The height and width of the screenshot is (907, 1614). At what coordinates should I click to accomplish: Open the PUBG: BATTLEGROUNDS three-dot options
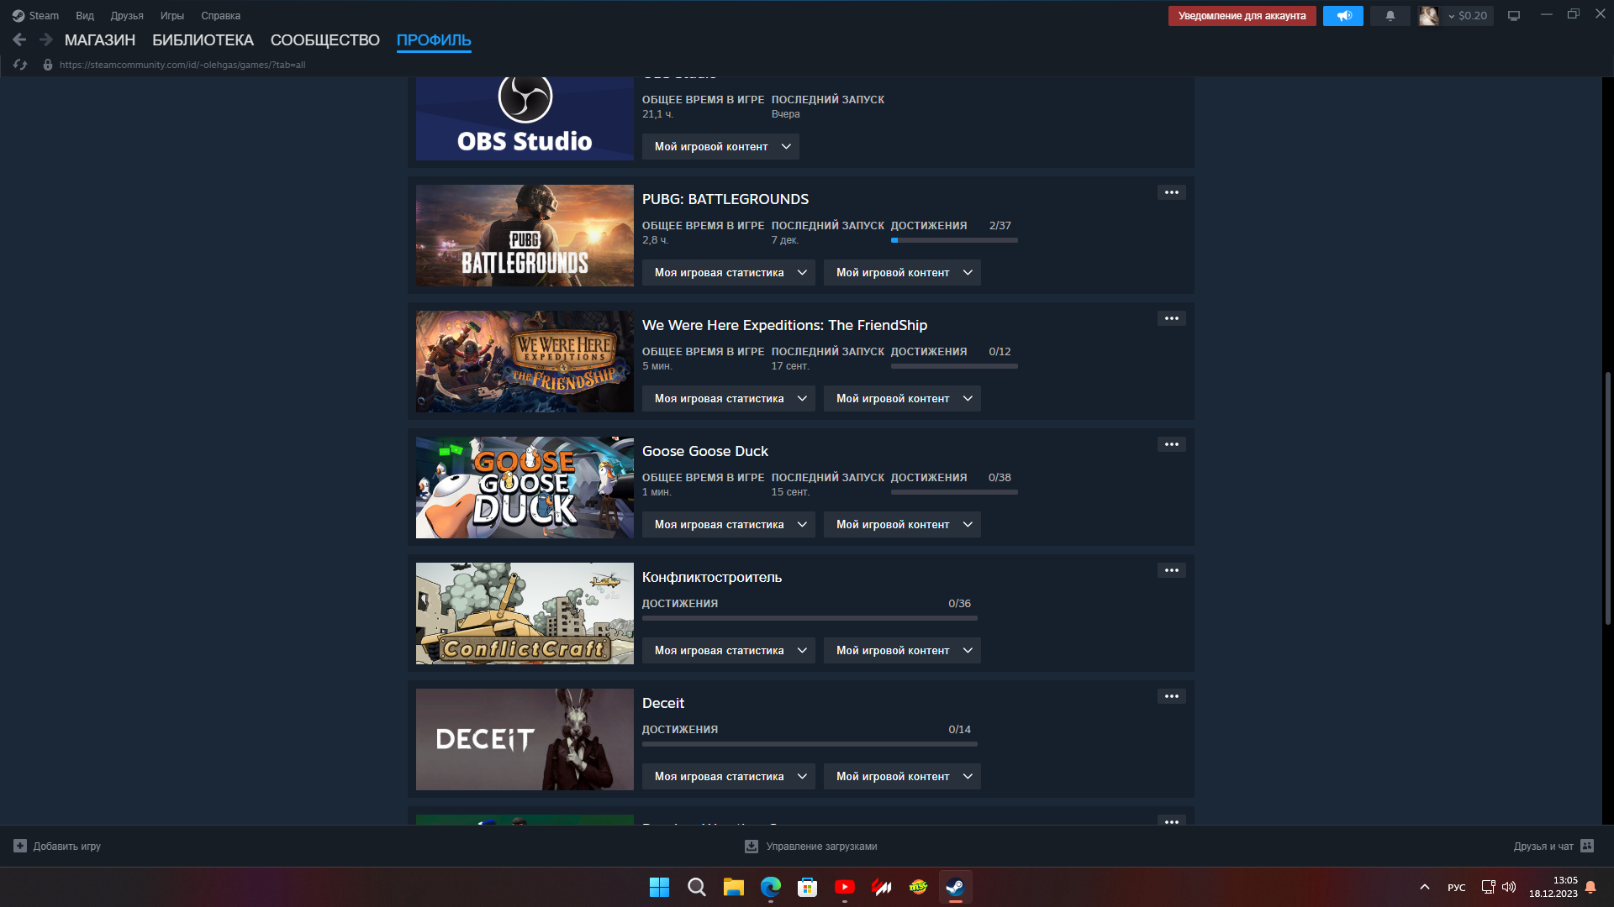(x=1172, y=192)
